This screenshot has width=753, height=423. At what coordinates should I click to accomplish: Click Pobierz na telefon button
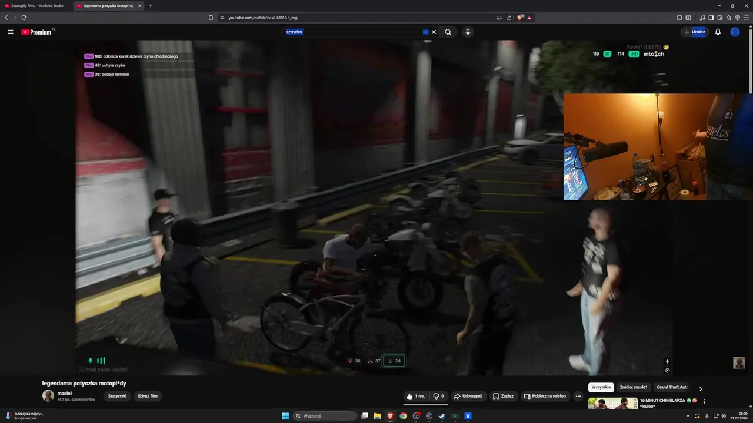pos(545,396)
